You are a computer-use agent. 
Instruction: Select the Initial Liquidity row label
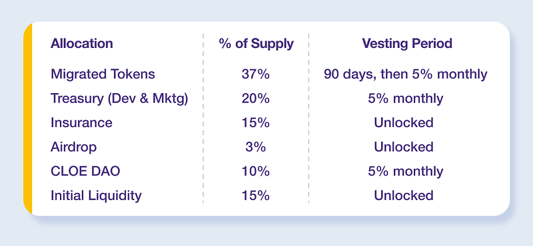coord(96,195)
